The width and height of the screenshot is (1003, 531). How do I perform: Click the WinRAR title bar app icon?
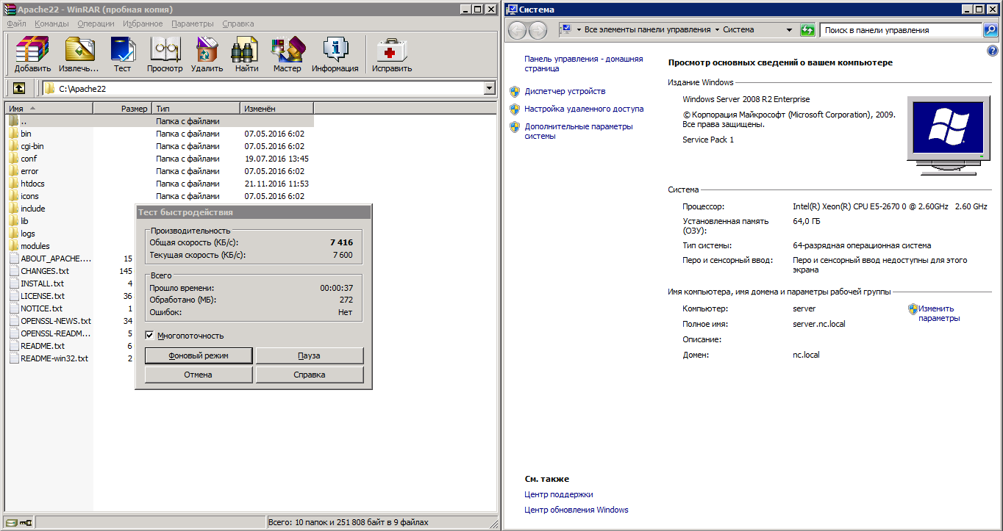[10, 9]
